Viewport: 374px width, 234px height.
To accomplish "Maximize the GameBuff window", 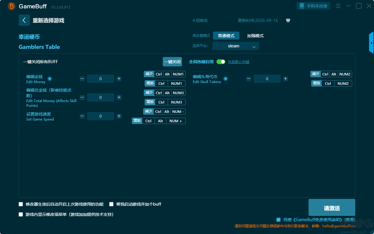I will [x=359, y=6].
